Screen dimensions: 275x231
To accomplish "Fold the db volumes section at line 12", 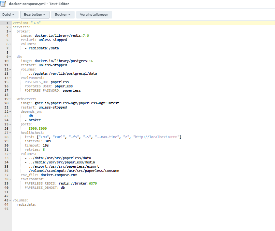I will click(10, 70).
